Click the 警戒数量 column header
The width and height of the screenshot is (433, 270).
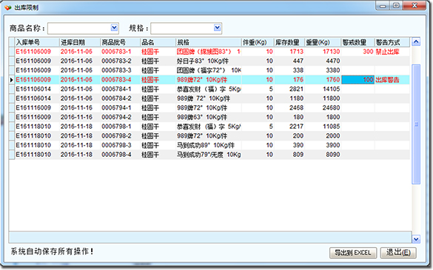coord(358,42)
